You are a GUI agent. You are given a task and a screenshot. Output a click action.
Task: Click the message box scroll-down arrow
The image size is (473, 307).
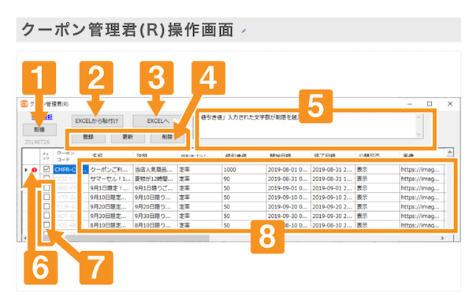pyautogui.click(x=419, y=134)
